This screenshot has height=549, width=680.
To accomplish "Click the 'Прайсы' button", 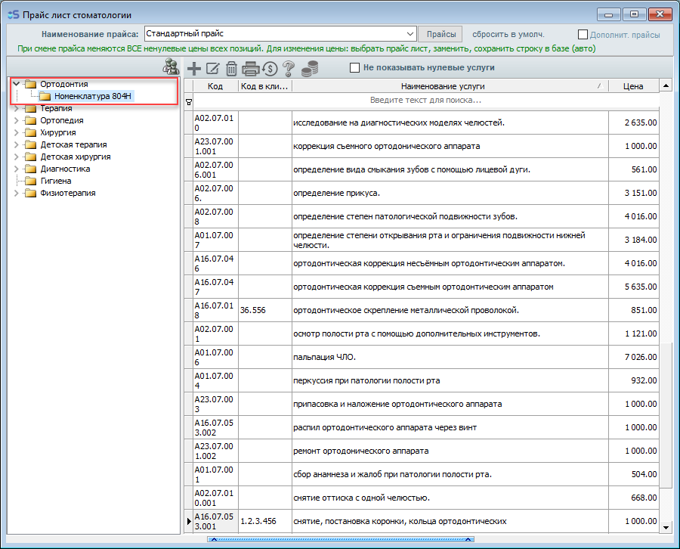I will pos(441,34).
